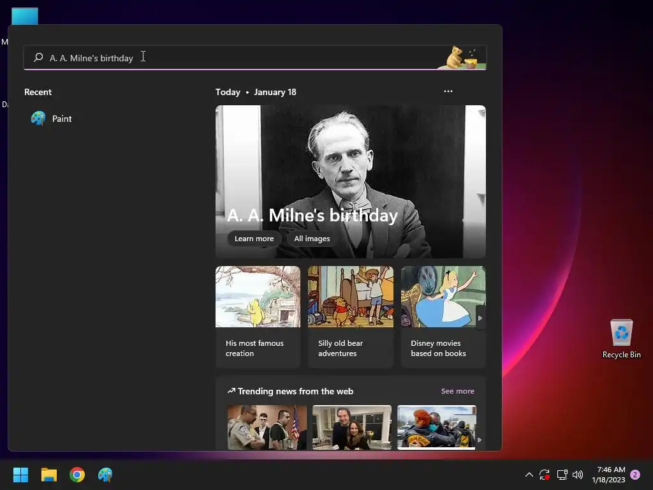Show hidden system tray icons
Screen dimensions: 653x490
529,475
